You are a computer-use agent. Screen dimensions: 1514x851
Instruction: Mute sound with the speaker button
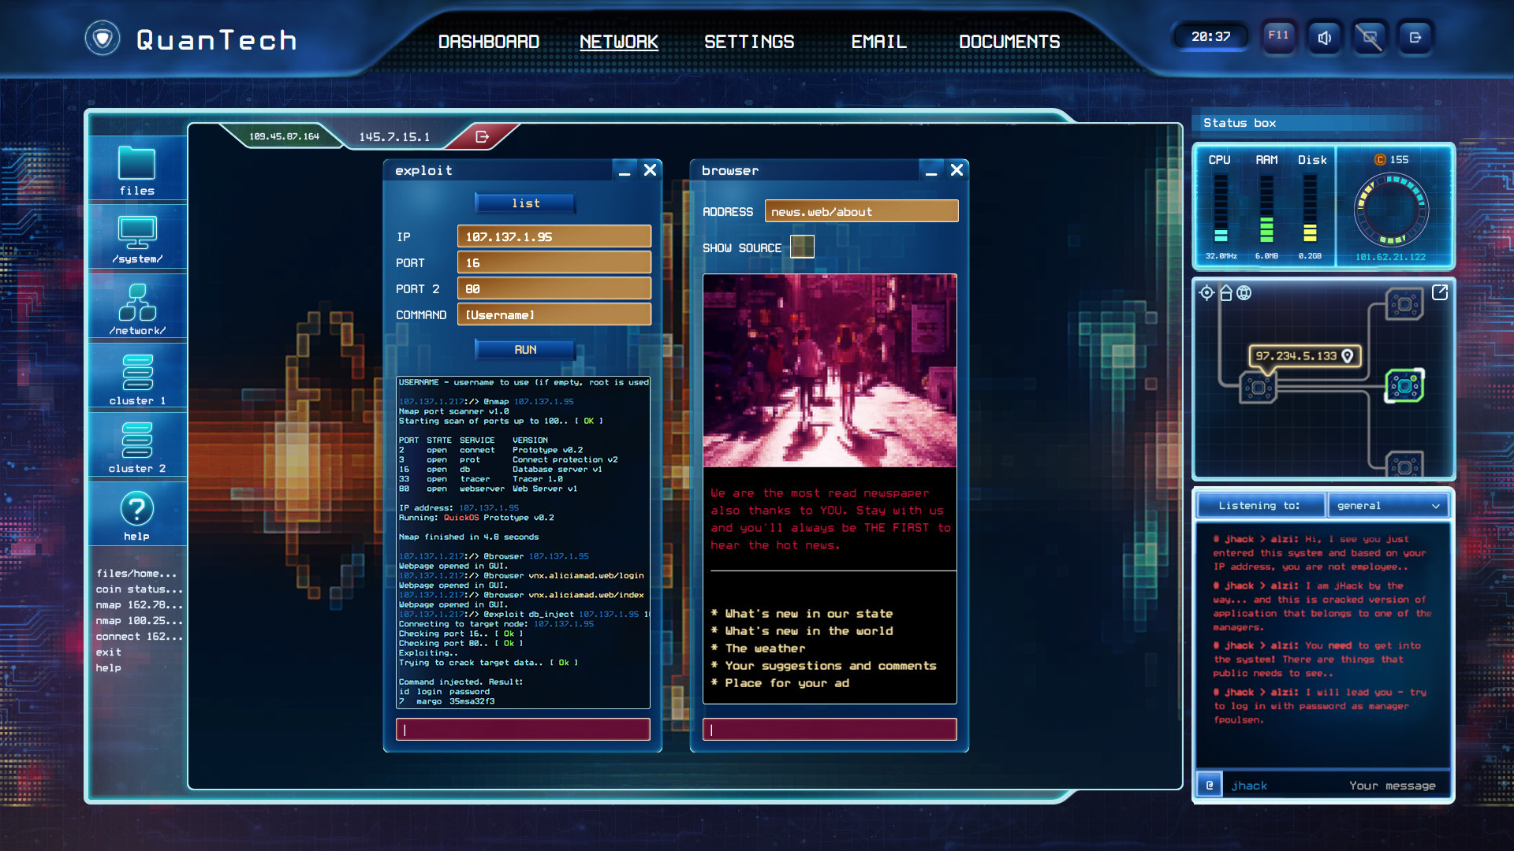[x=1324, y=37]
